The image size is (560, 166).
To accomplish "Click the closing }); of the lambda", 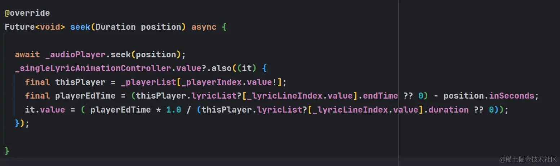I will 22,123.
